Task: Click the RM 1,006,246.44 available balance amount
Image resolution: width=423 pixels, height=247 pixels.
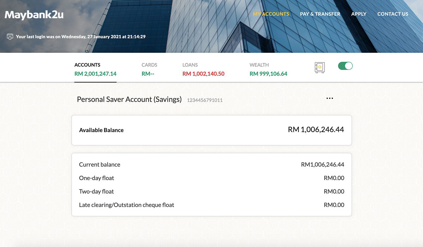Action: click(316, 130)
